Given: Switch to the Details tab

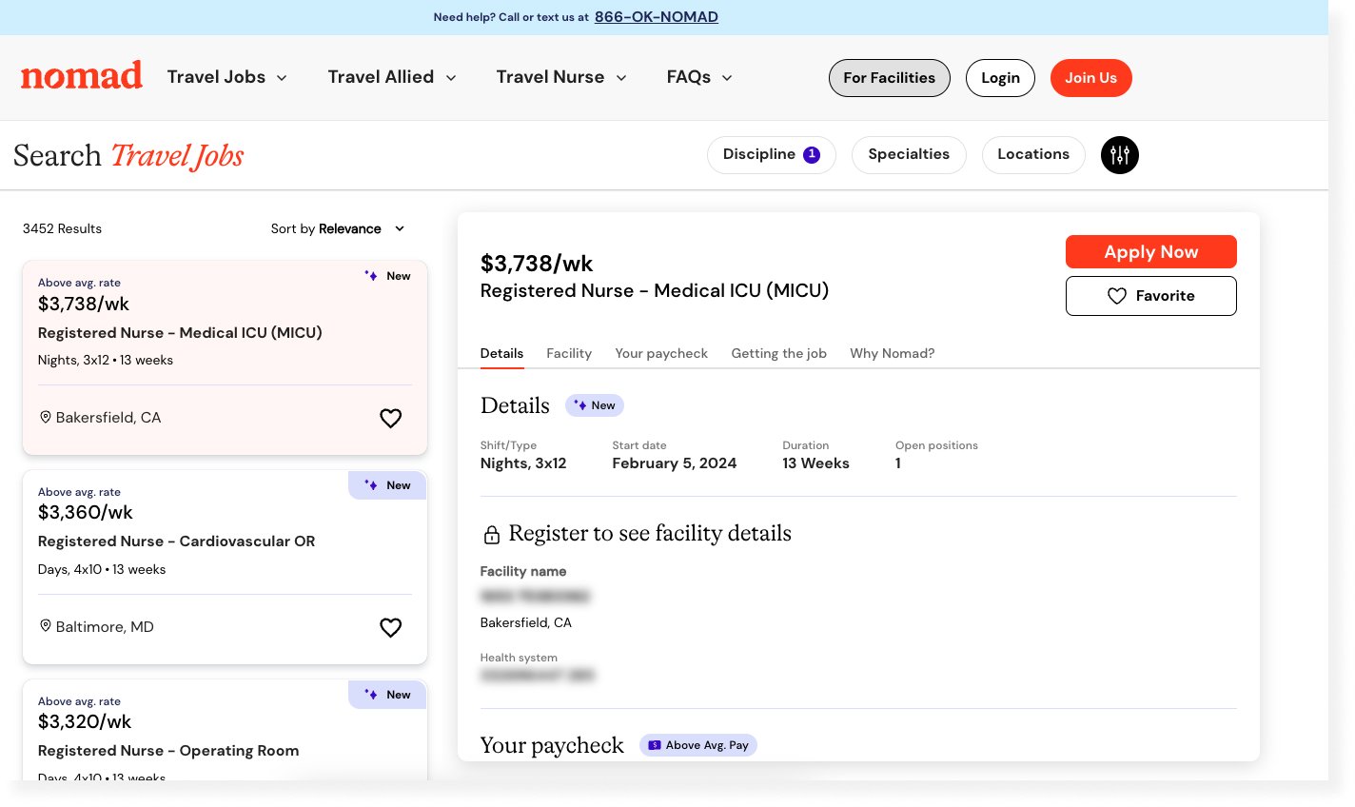Looking at the screenshot, I should point(501,353).
